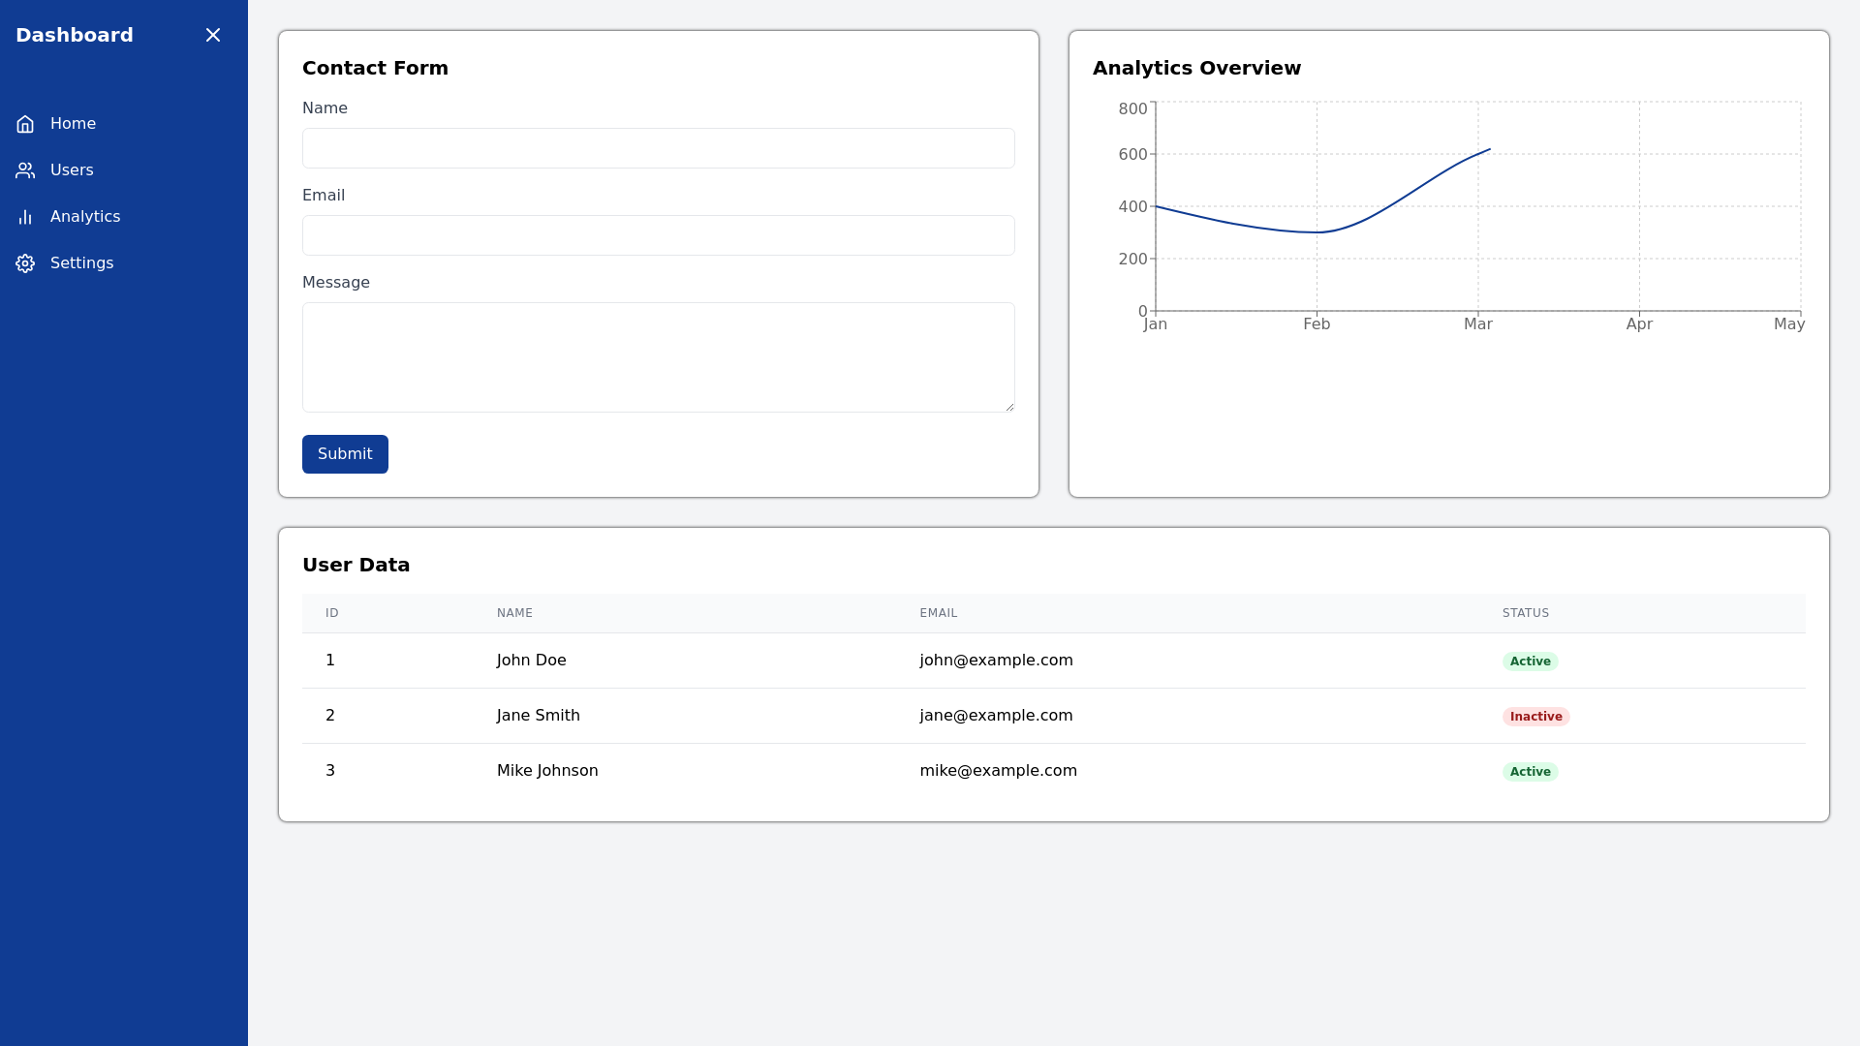Click into the Email field
1860x1046 pixels.
pyautogui.click(x=658, y=235)
